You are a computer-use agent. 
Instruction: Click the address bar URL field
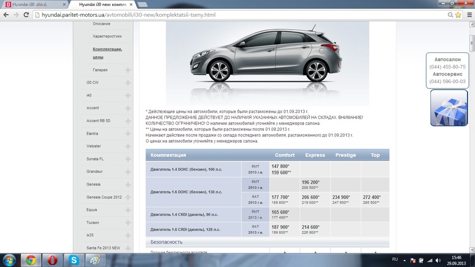(239, 14)
